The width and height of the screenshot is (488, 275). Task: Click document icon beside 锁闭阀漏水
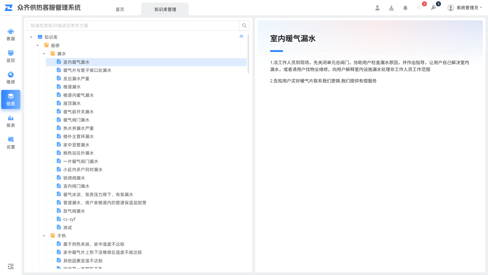(59, 177)
